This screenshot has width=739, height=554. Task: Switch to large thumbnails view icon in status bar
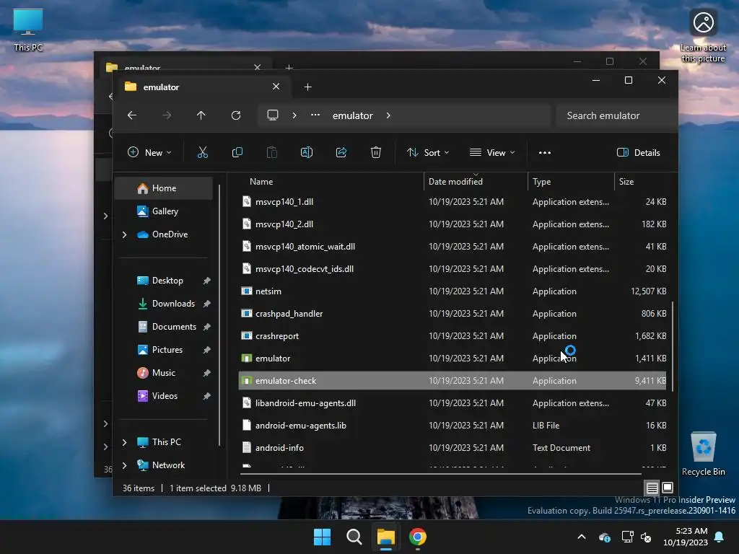point(668,488)
